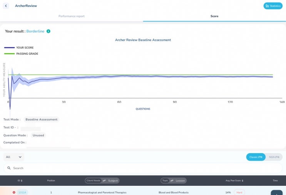Toggle the PASSING GRADE legend entry
Image resolution: width=286 pixels, height=195 pixels.
tap(10, 54)
